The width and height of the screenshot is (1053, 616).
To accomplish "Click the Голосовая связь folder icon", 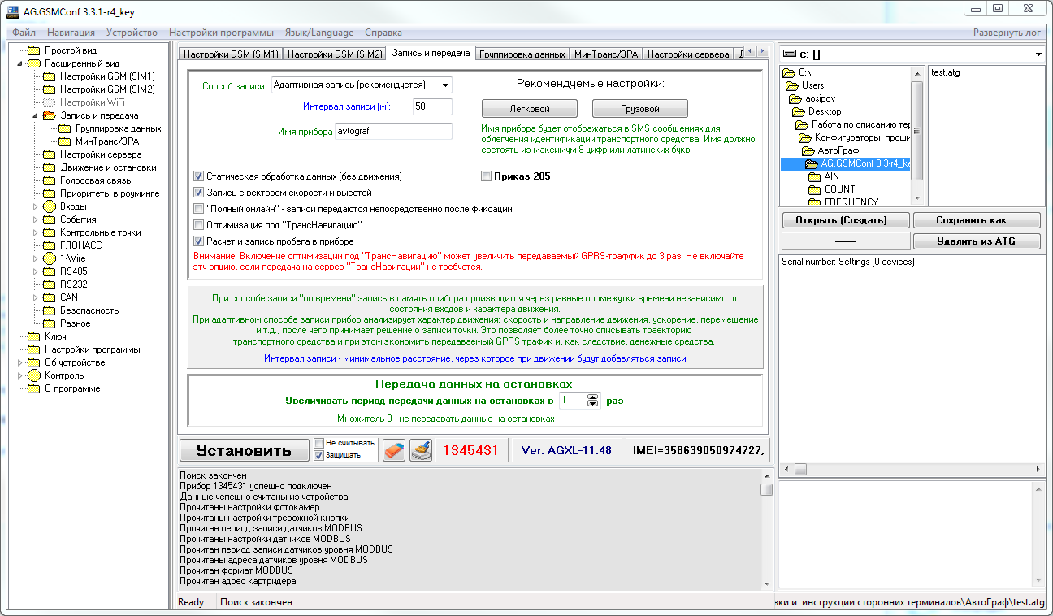I will (x=50, y=180).
